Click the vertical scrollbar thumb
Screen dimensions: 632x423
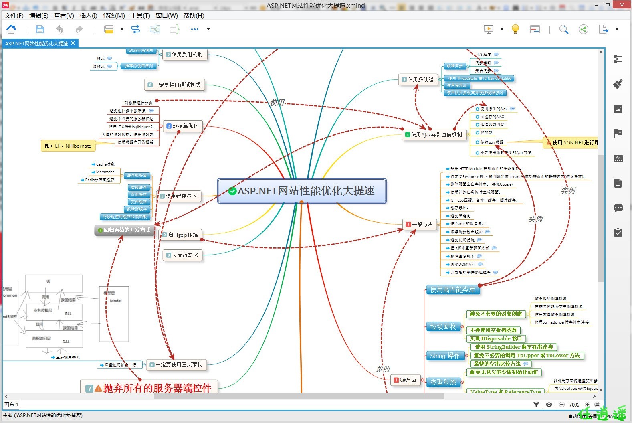coord(601,219)
